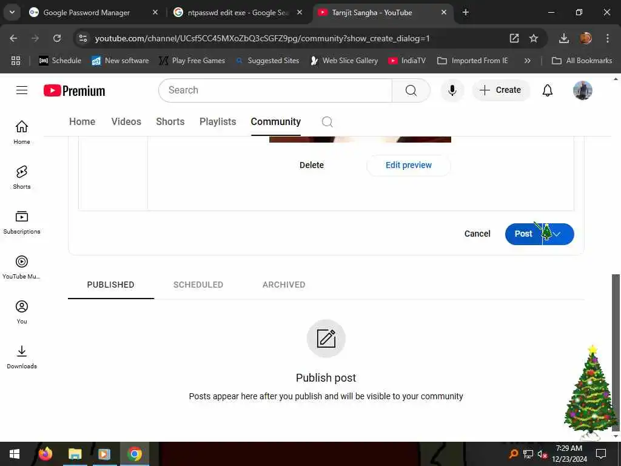
Task: Select the ARCHIVED tab
Action: [284, 285]
